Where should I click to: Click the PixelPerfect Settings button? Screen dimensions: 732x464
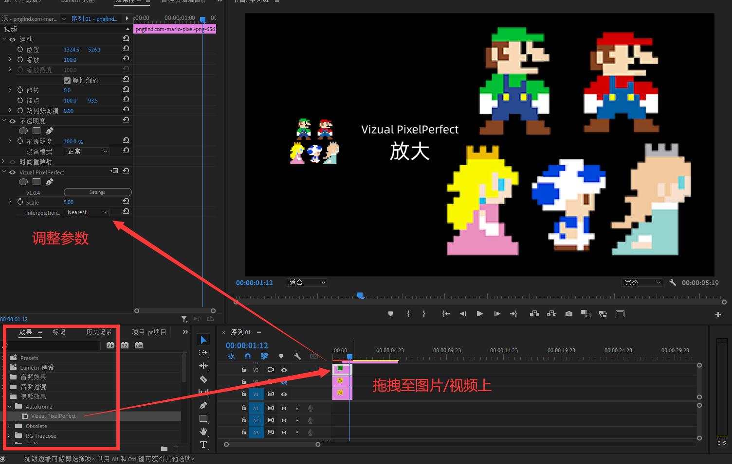97,192
